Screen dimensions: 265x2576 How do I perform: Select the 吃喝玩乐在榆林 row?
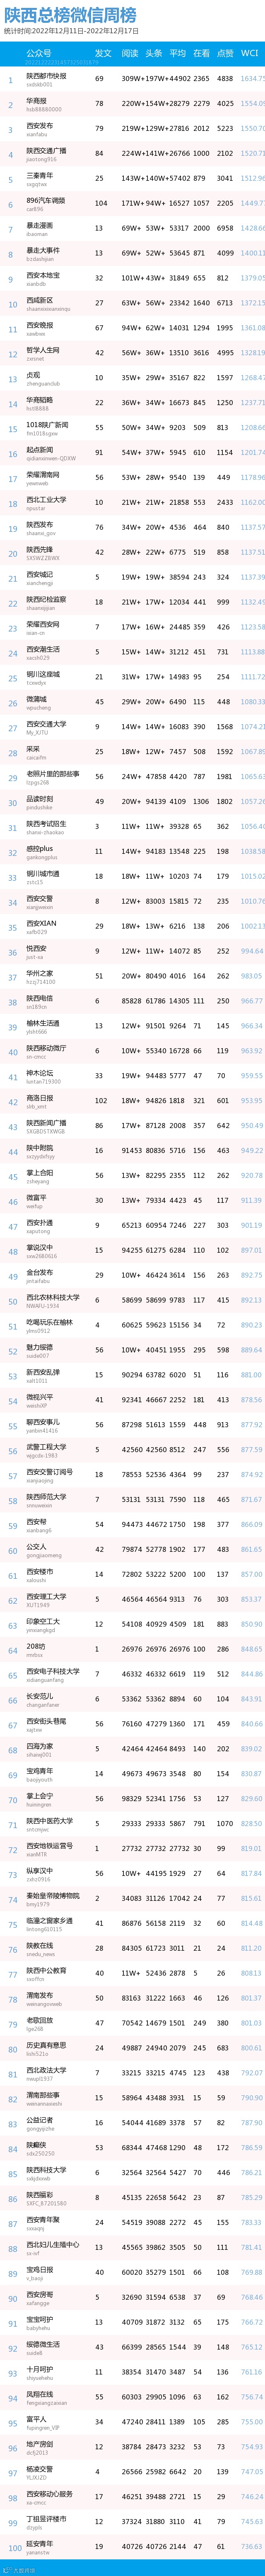(132, 1325)
